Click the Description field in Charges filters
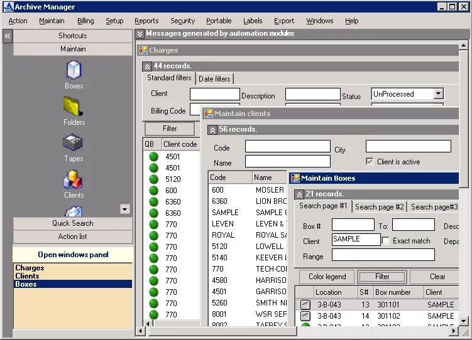This screenshot has height=340, width=472. click(x=312, y=94)
